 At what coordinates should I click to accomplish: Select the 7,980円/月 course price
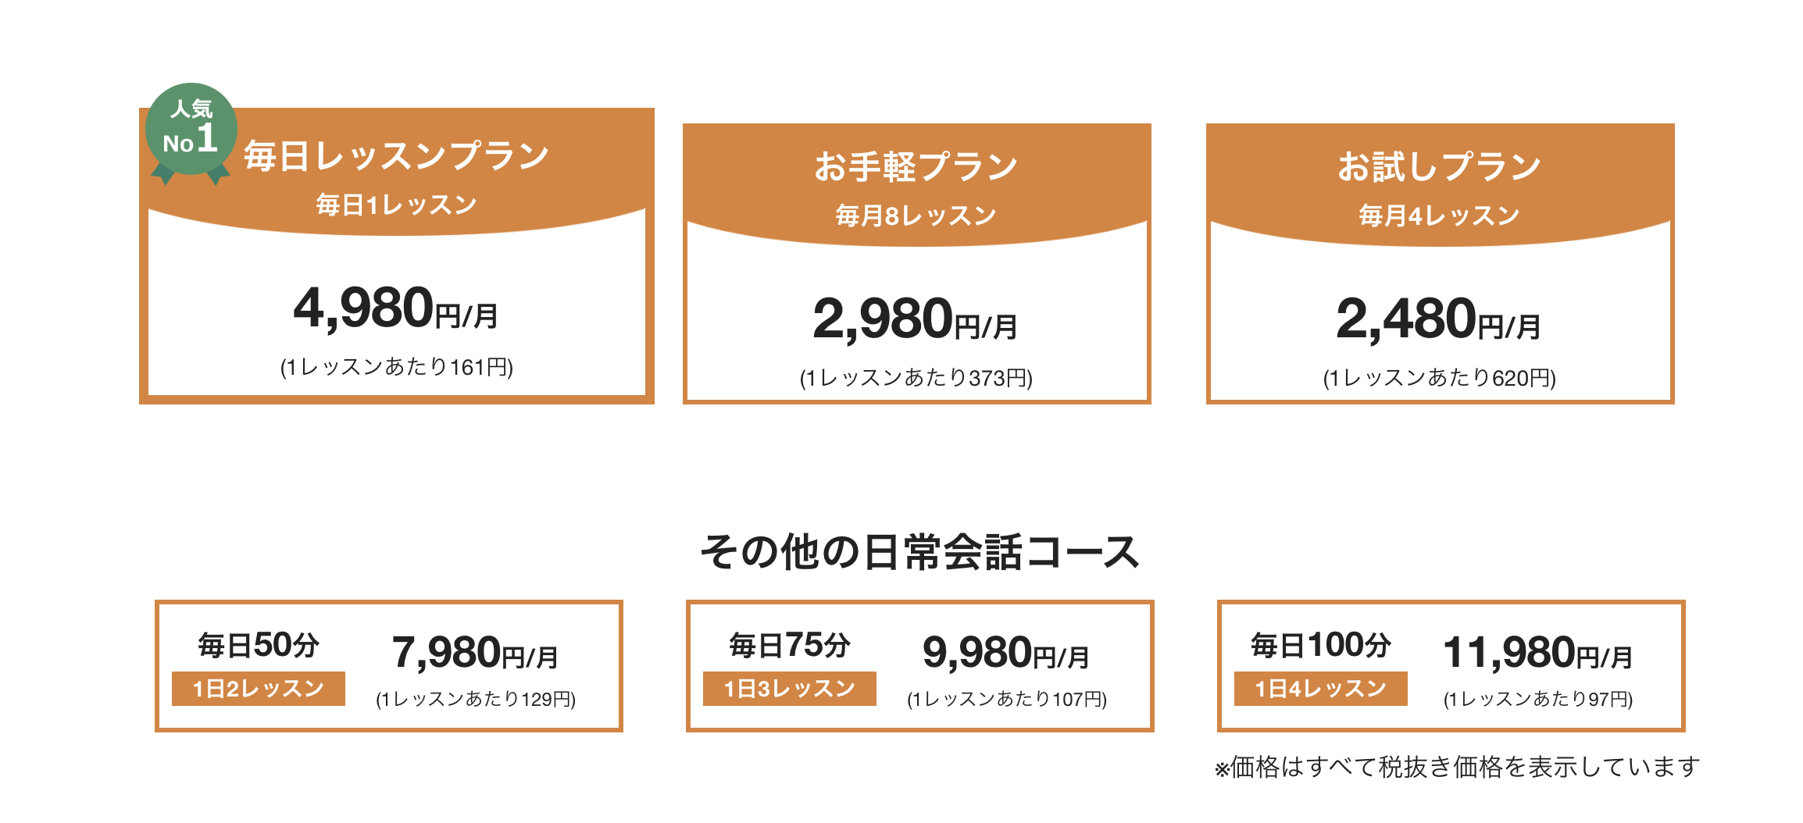coord(475,654)
